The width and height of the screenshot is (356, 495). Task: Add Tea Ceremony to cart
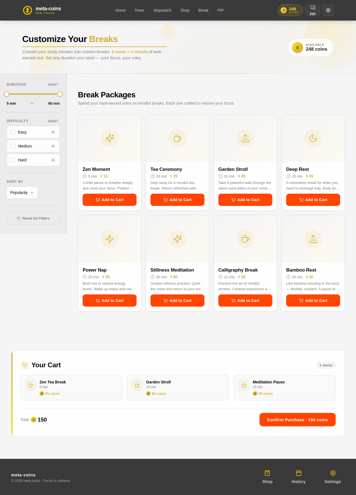pos(177,200)
